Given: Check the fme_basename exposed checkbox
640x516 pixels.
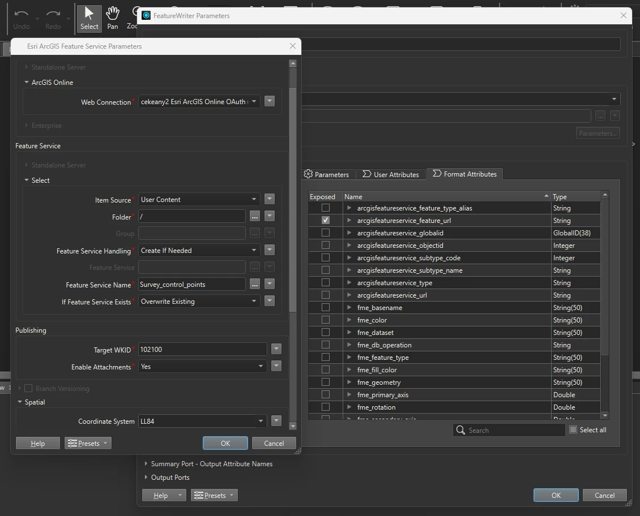Looking at the screenshot, I should (325, 307).
